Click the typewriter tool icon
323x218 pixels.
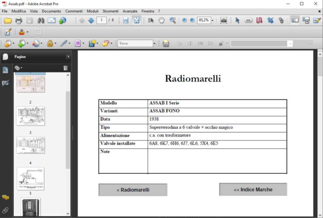coord(166,43)
